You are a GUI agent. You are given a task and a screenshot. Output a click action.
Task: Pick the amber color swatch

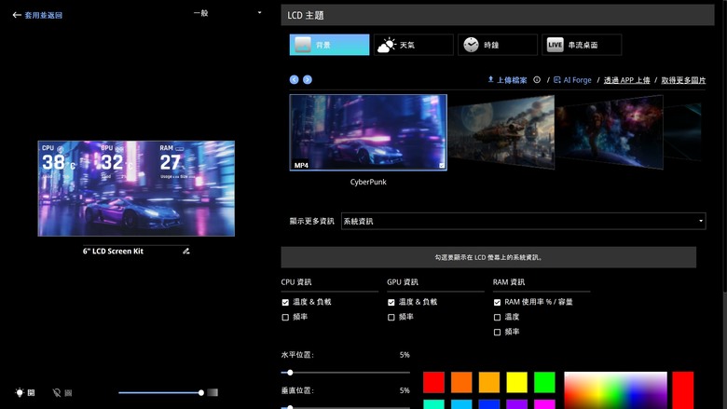pos(489,382)
